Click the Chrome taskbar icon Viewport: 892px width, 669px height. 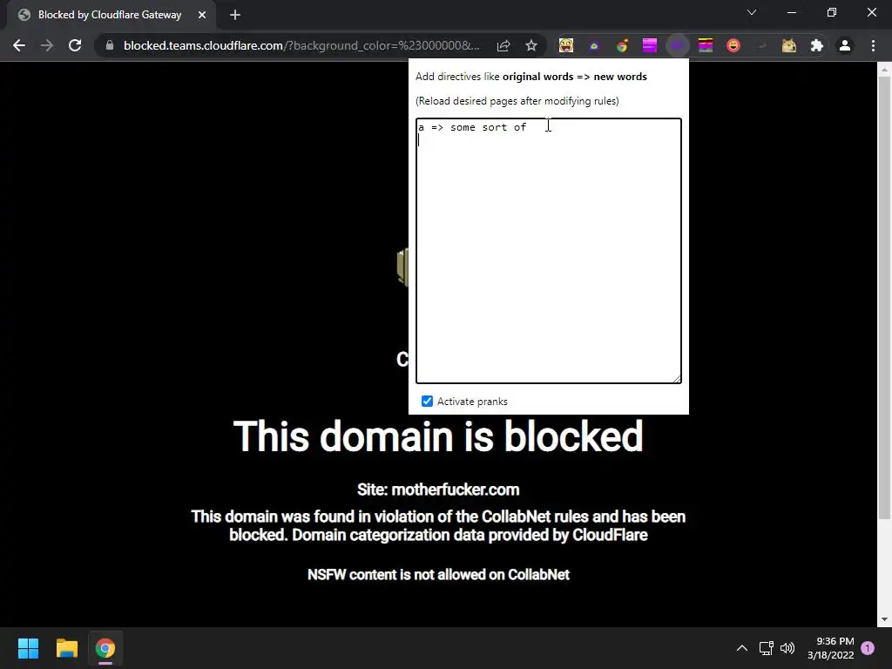tap(105, 648)
